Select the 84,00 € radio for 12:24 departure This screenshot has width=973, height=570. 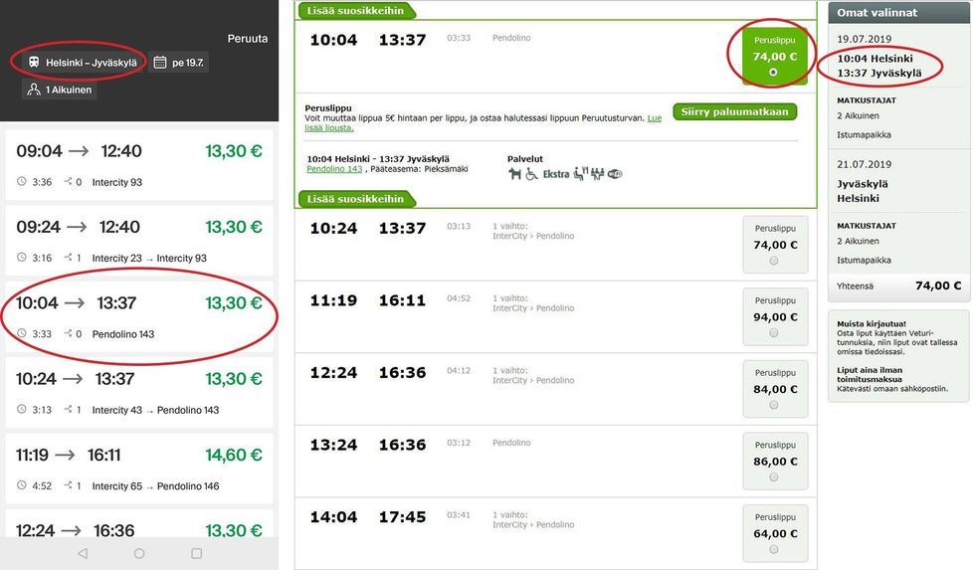[774, 405]
